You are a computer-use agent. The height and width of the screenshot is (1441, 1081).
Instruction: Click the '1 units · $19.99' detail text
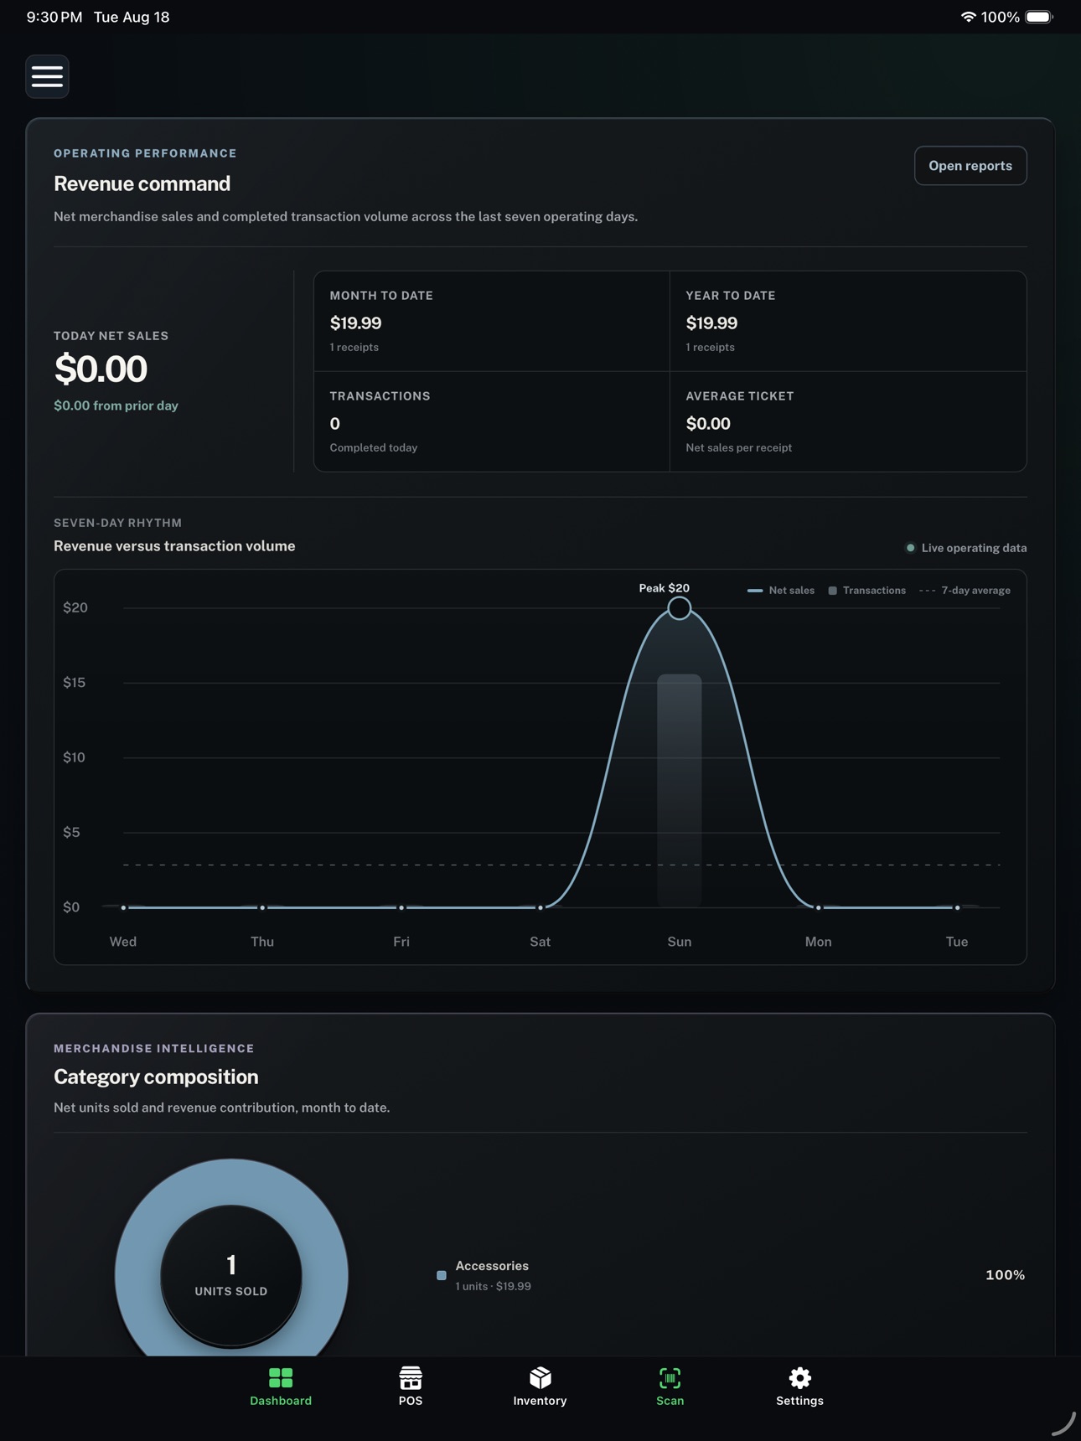(494, 1287)
